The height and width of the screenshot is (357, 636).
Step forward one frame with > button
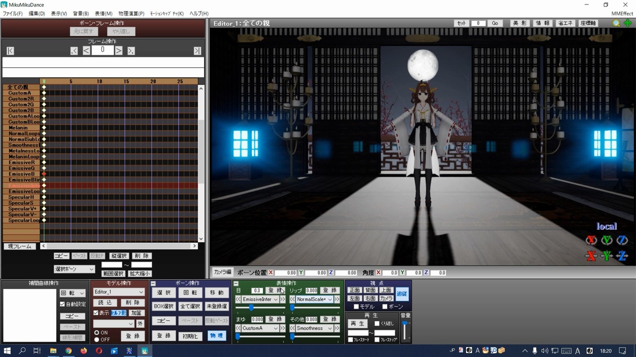tap(119, 51)
